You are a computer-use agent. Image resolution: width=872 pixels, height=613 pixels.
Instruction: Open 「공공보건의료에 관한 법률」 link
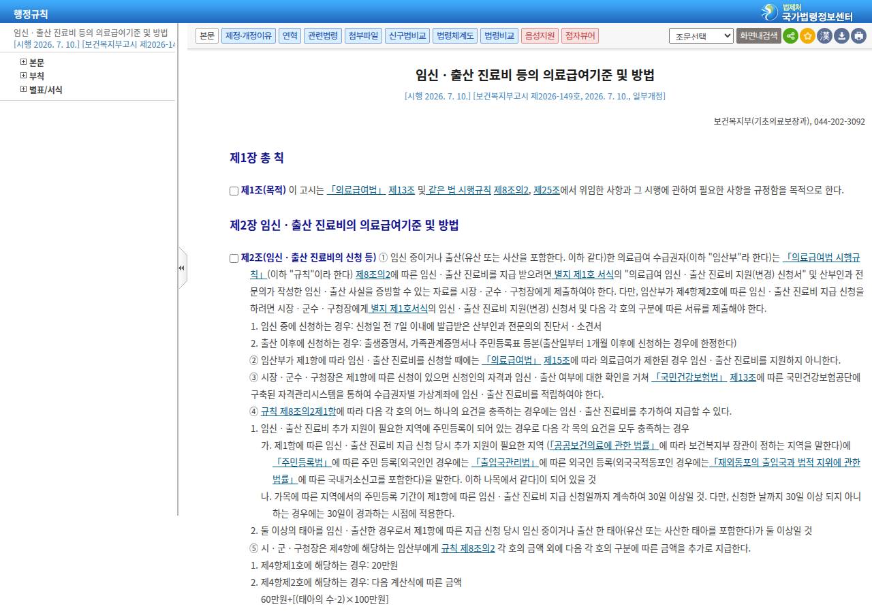pos(604,445)
